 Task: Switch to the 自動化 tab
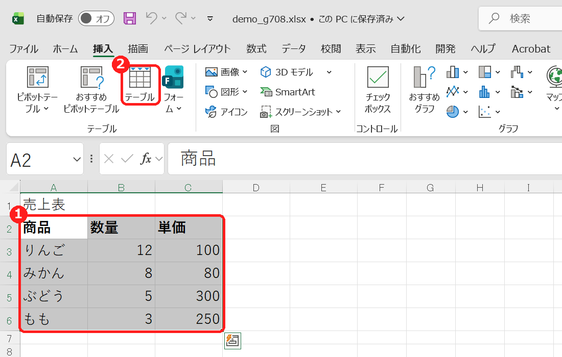coord(406,48)
